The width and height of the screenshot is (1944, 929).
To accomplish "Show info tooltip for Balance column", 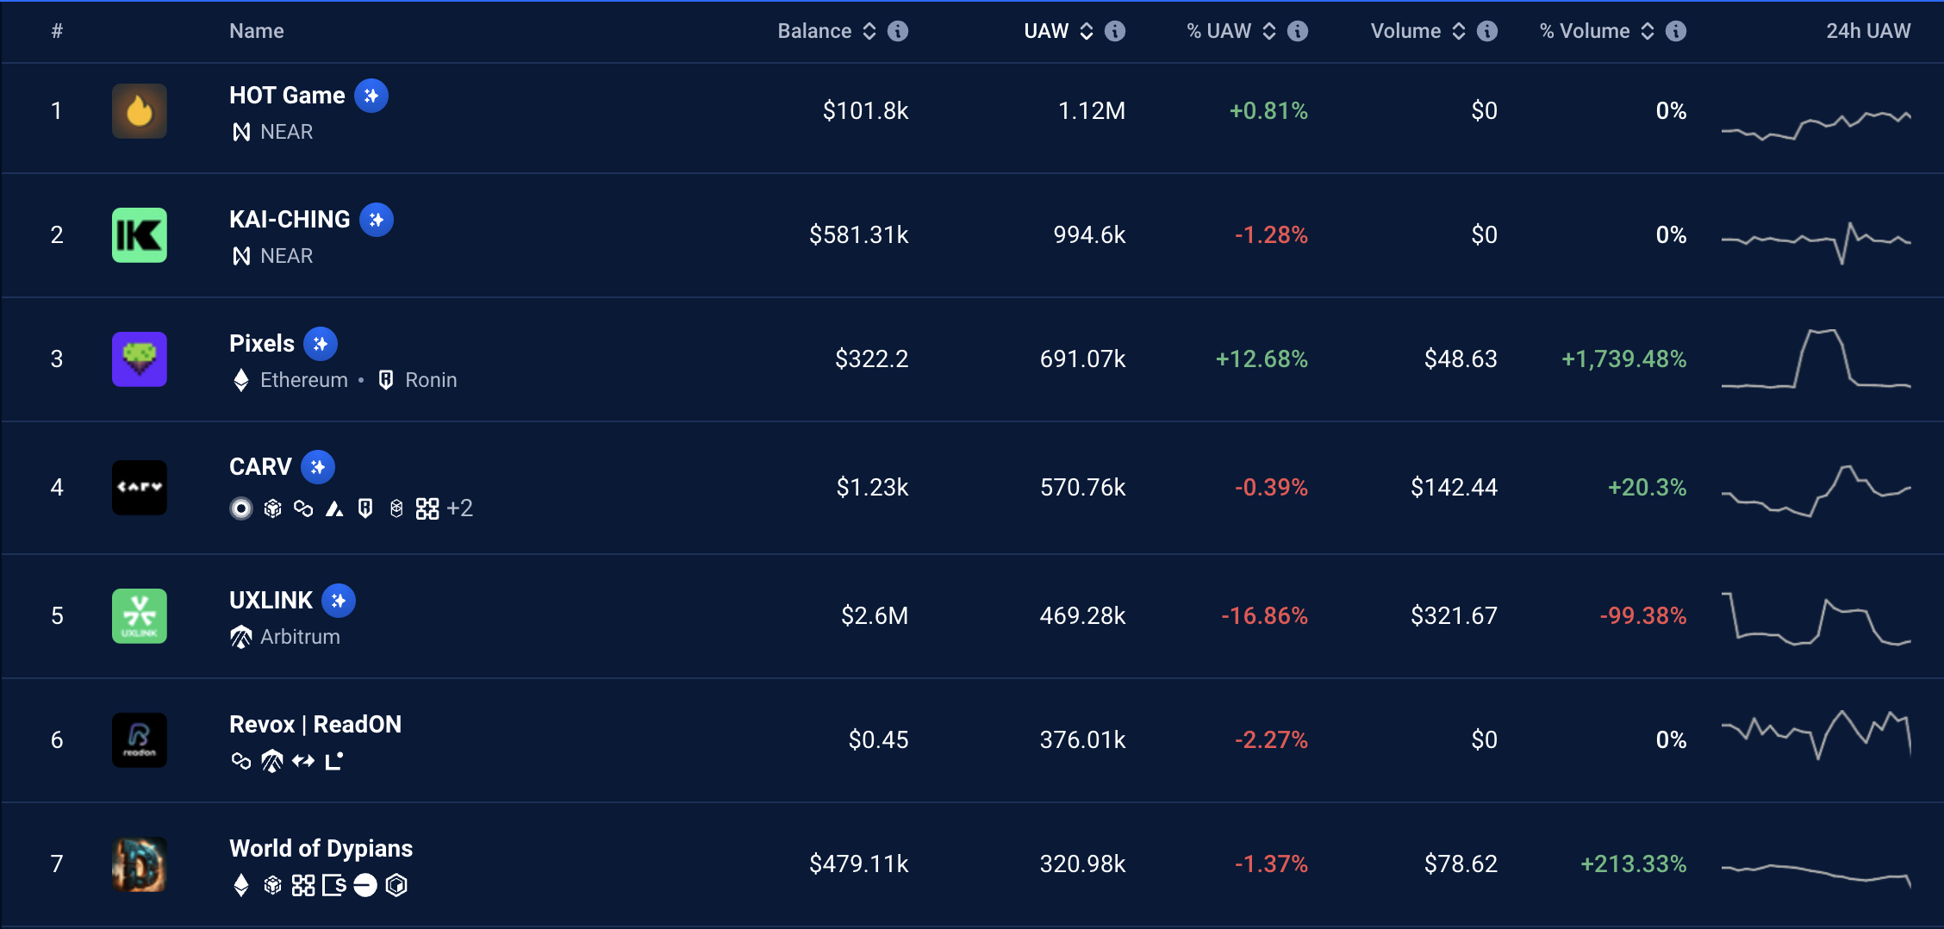I will click(x=898, y=31).
